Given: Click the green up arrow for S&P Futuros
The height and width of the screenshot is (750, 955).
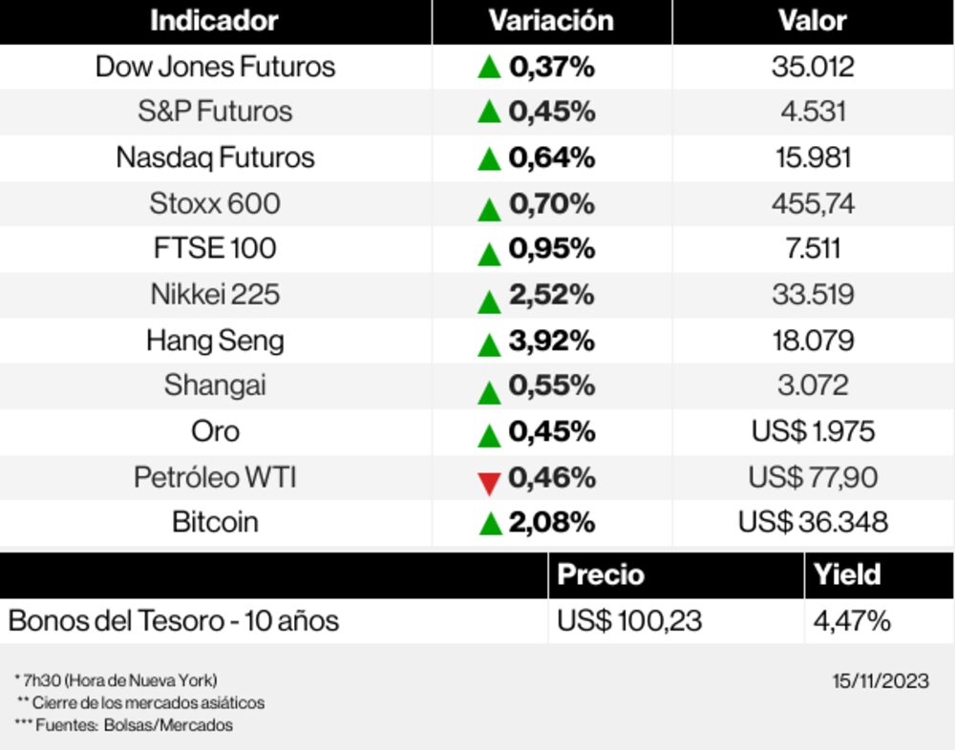Looking at the screenshot, I should click(x=489, y=113).
